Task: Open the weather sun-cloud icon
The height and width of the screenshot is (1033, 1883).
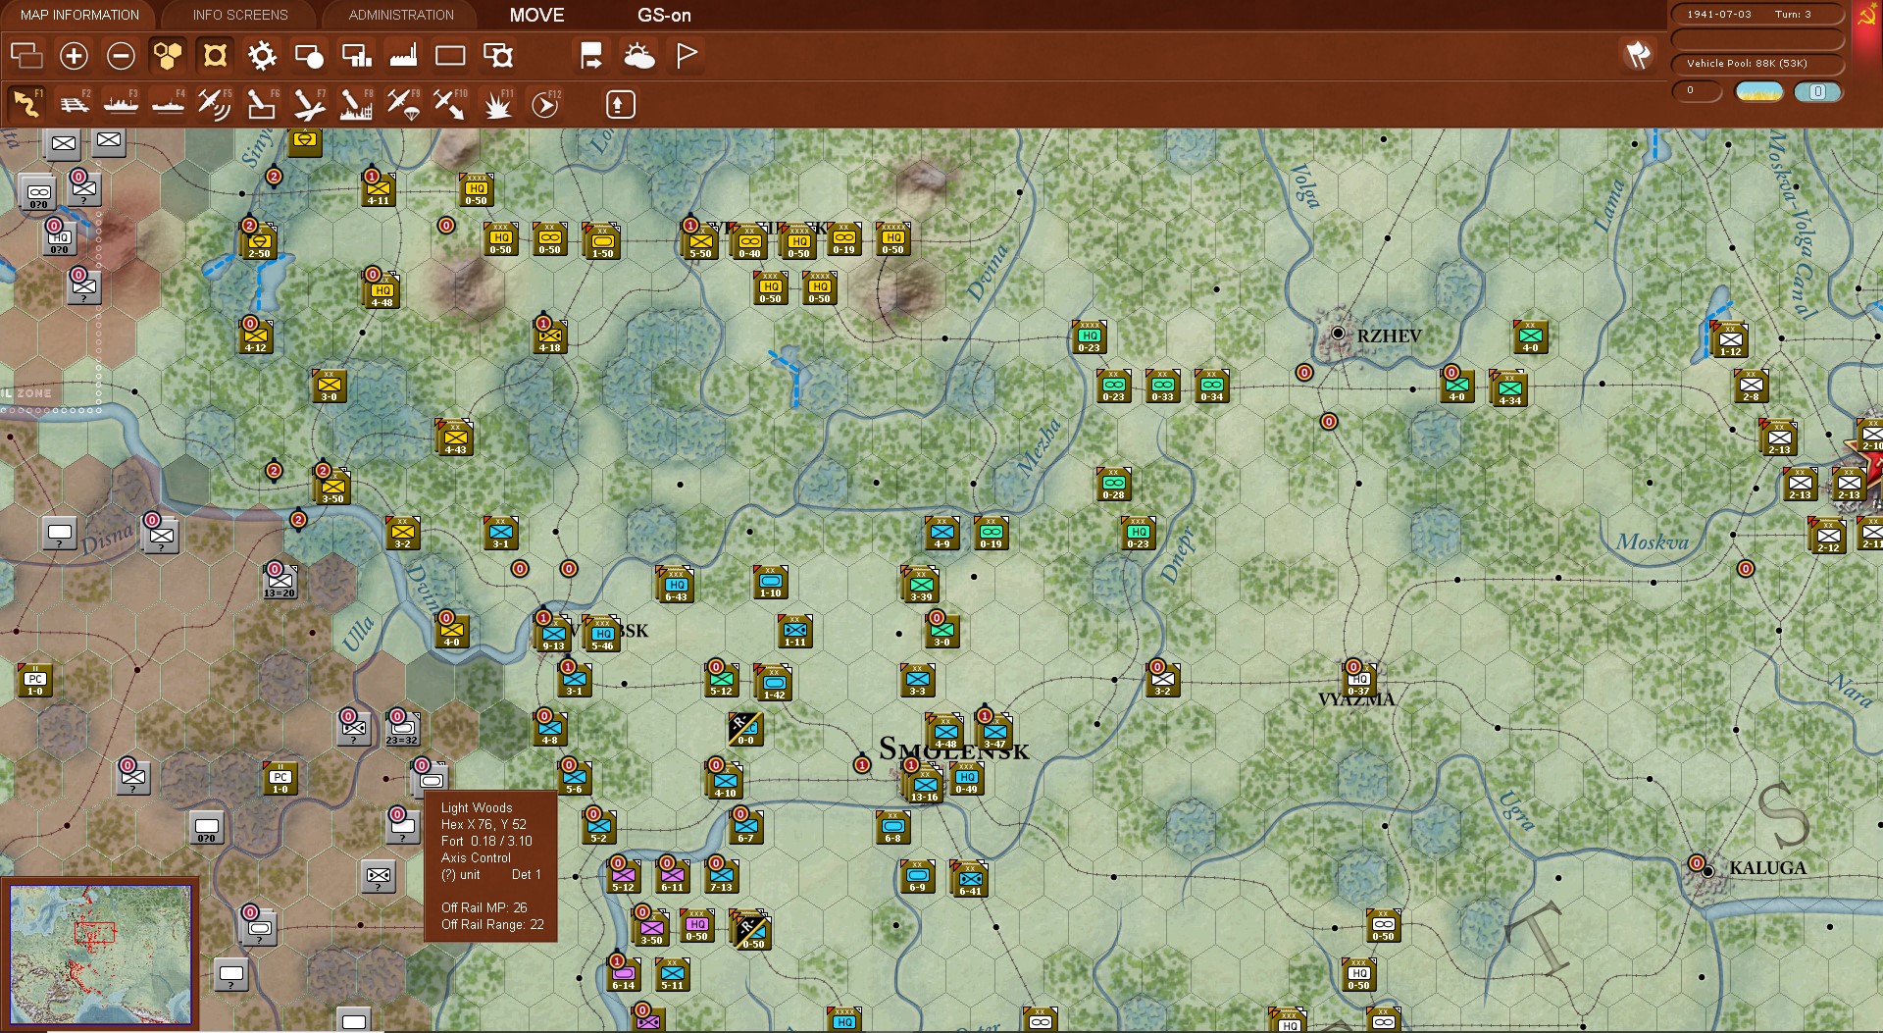Action: click(x=639, y=56)
